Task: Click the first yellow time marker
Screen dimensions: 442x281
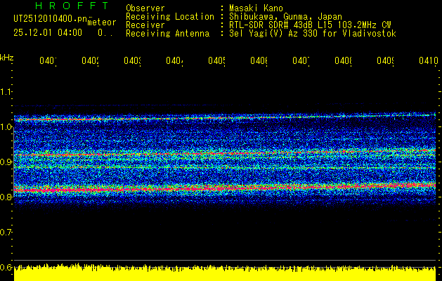Action: click(48, 61)
